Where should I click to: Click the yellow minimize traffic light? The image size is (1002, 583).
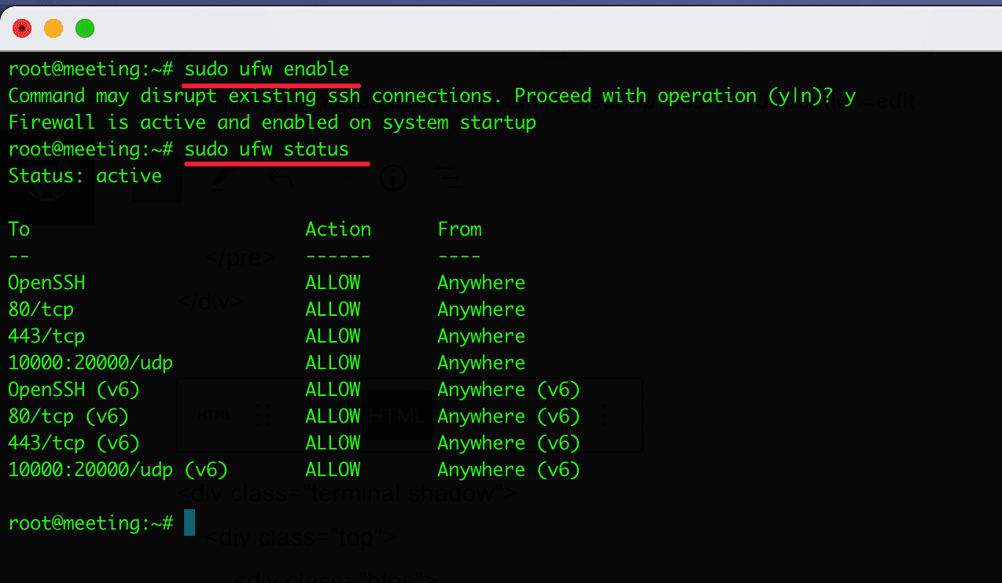[53, 27]
